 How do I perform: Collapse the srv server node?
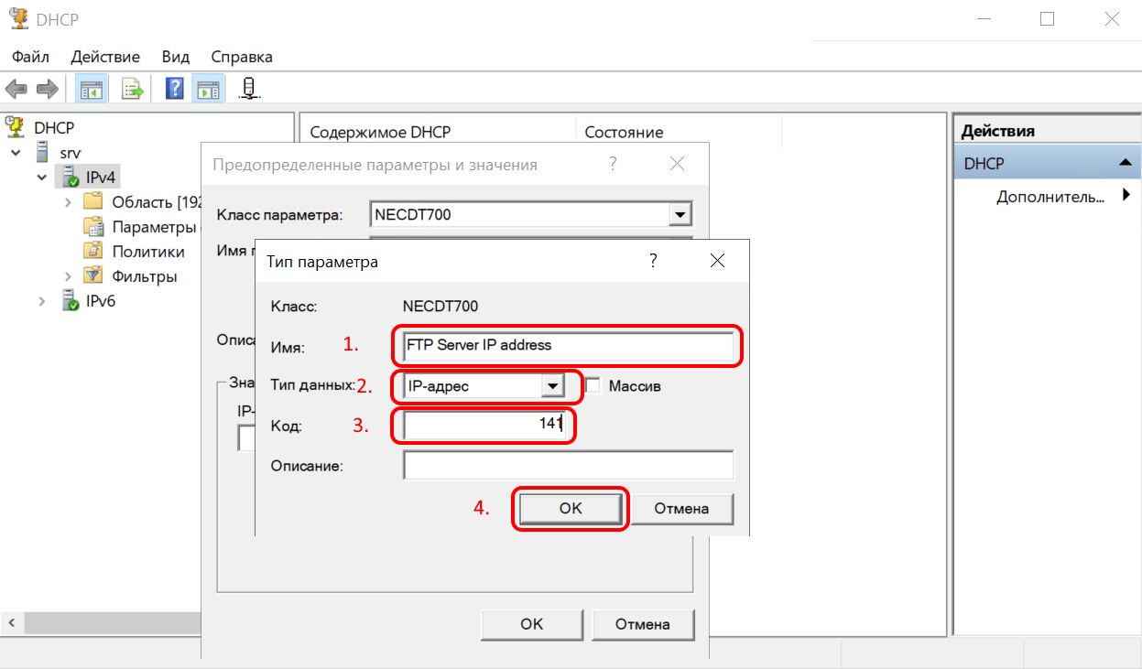pos(16,152)
